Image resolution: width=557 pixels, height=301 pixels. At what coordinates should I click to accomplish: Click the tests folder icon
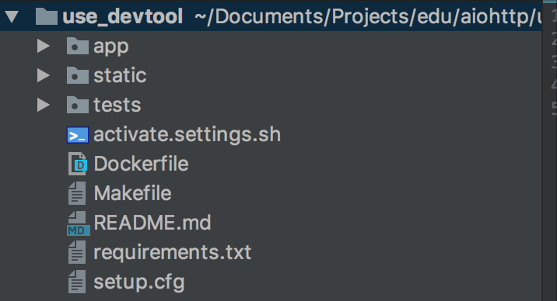click(x=78, y=105)
